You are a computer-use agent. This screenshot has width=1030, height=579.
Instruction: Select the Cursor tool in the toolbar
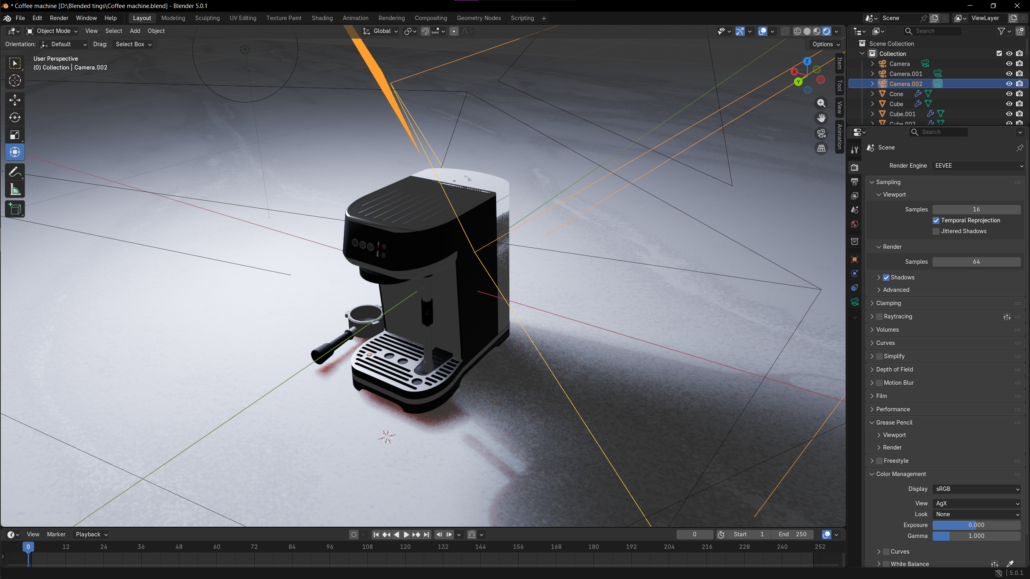pyautogui.click(x=15, y=81)
